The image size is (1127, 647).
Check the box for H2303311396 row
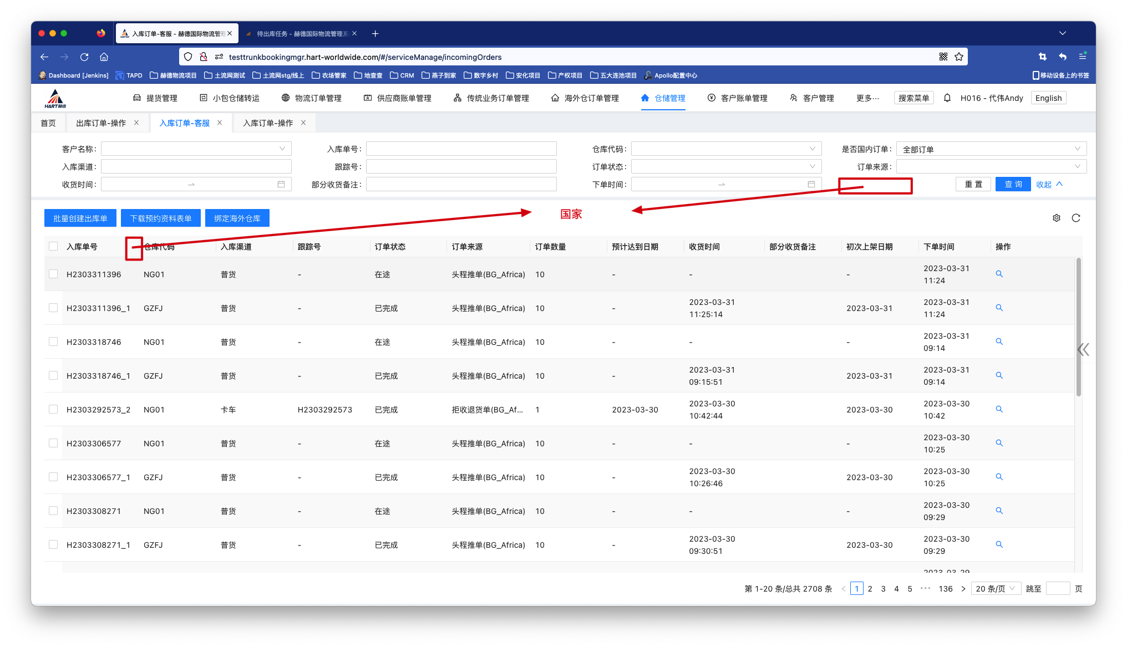[x=53, y=274]
